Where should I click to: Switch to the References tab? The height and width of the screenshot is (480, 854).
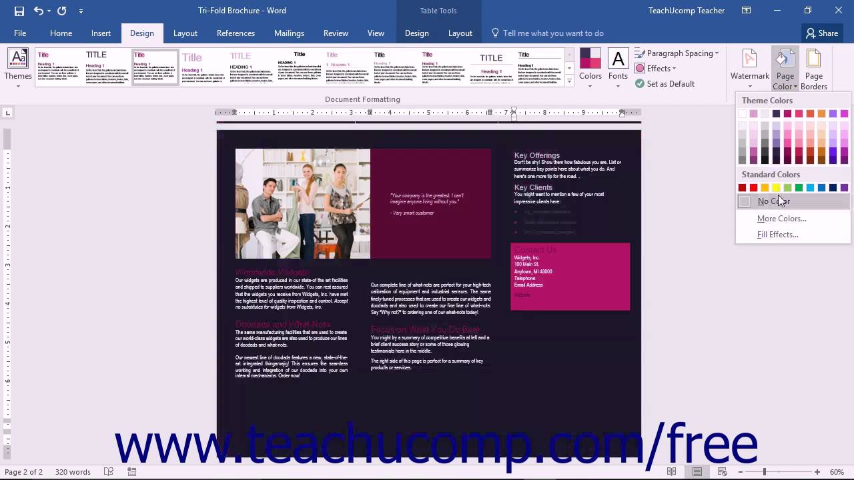coord(236,33)
